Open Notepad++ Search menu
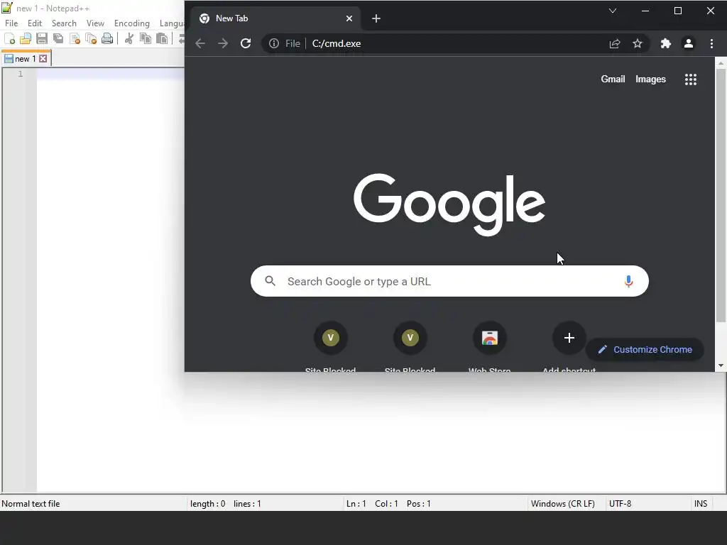Image resolution: width=727 pixels, height=545 pixels. point(64,23)
